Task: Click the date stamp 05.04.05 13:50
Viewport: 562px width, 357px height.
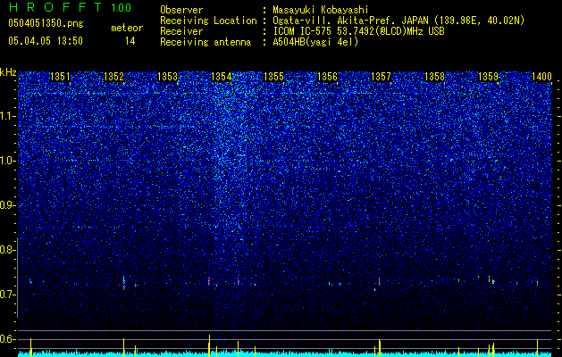Action: pos(46,41)
